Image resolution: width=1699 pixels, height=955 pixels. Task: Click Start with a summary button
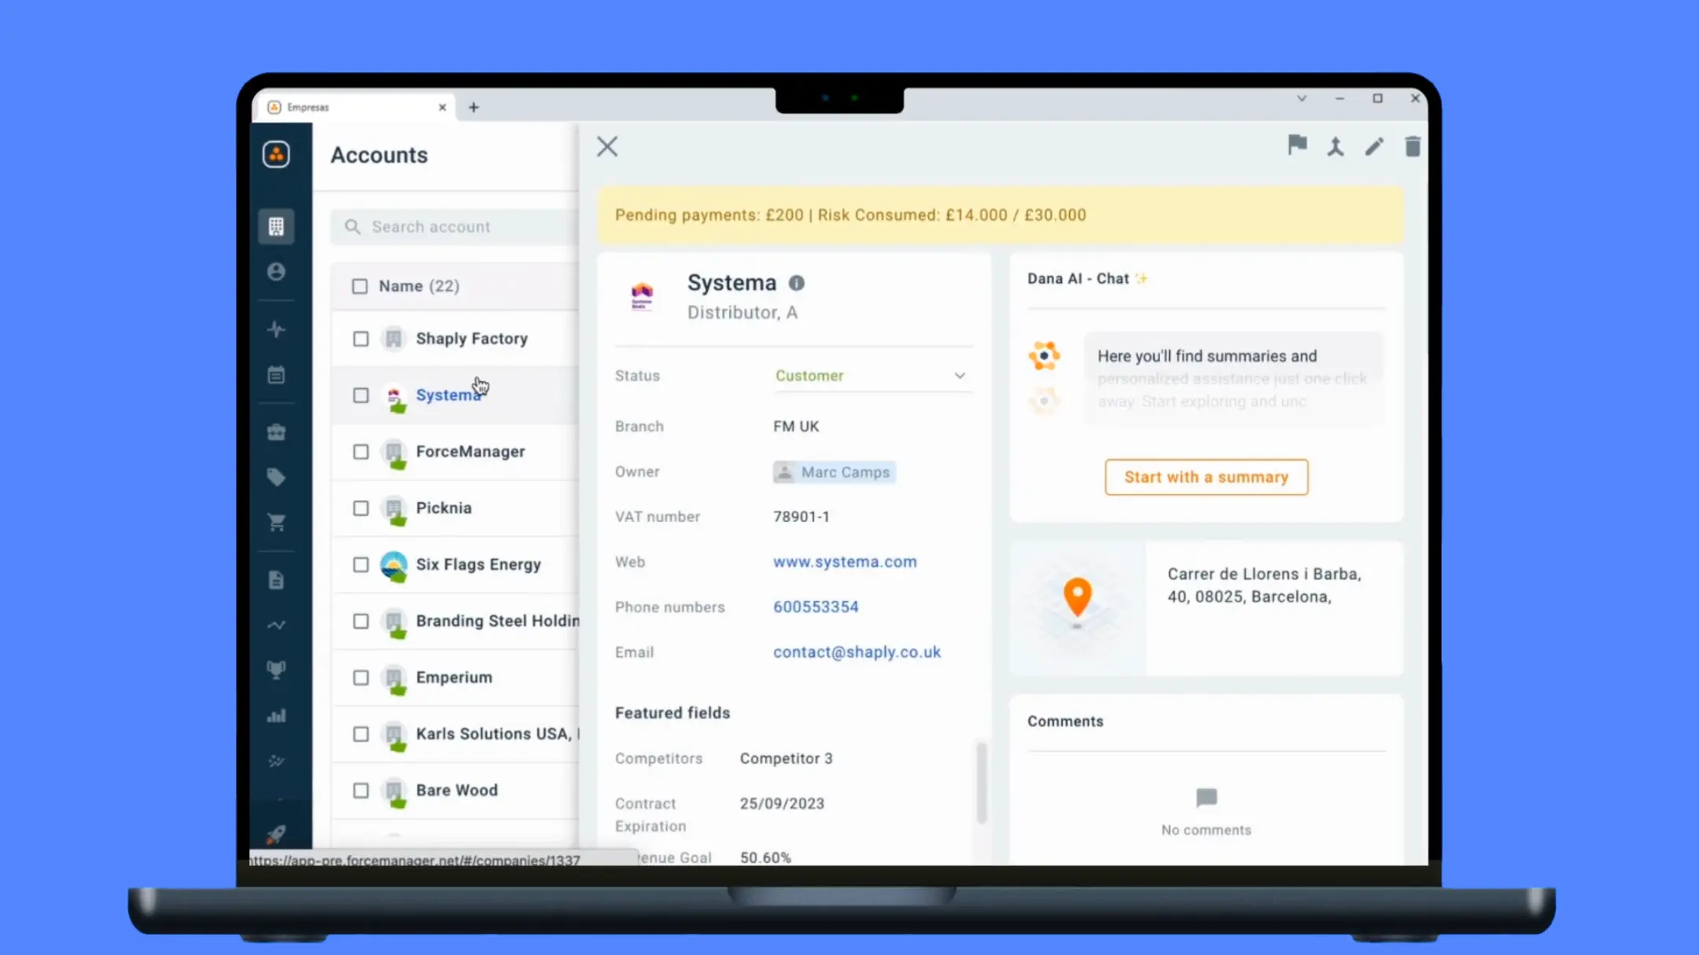[1206, 477]
